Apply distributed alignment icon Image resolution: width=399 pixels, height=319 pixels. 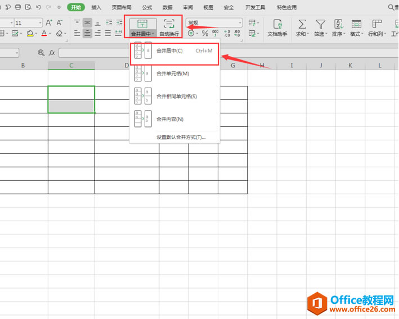coord(118,33)
